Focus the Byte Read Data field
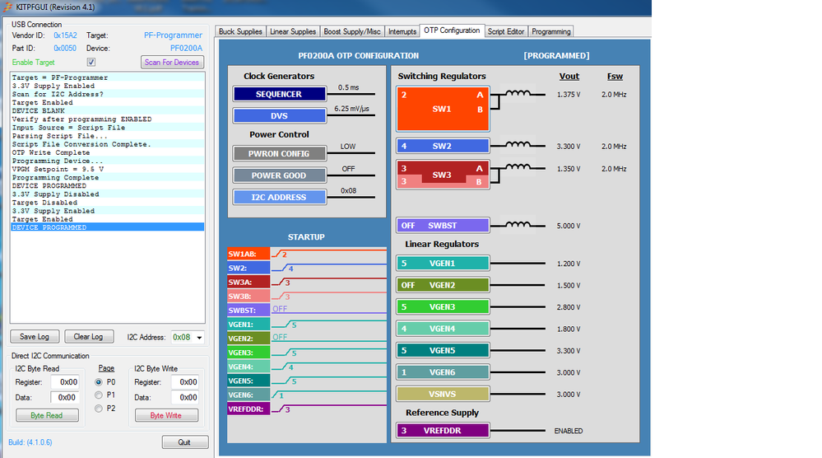 (64, 398)
